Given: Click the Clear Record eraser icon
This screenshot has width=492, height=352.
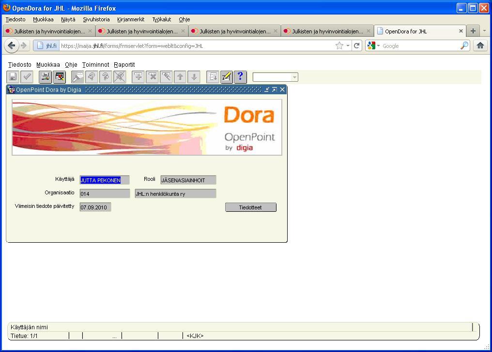Looking at the screenshot, I should pyautogui.click(x=166, y=77).
